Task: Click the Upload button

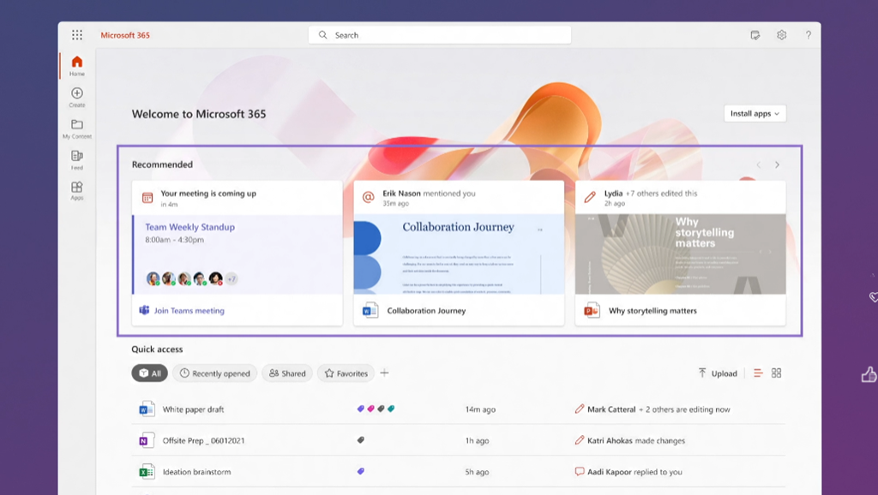Action: click(x=717, y=373)
